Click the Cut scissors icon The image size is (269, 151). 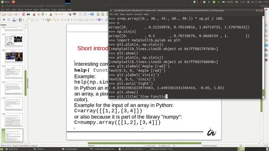pyautogui.click(x=34, y=14)
